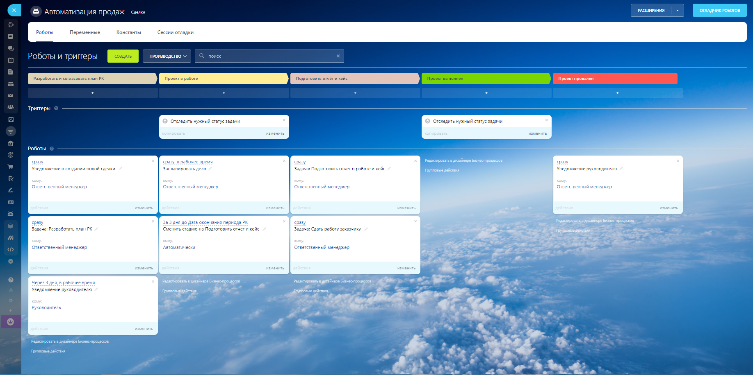Open the tasks checkmark icon in the sidebar
This screenshot has width=753, height=375.
[x=11, y=120]
